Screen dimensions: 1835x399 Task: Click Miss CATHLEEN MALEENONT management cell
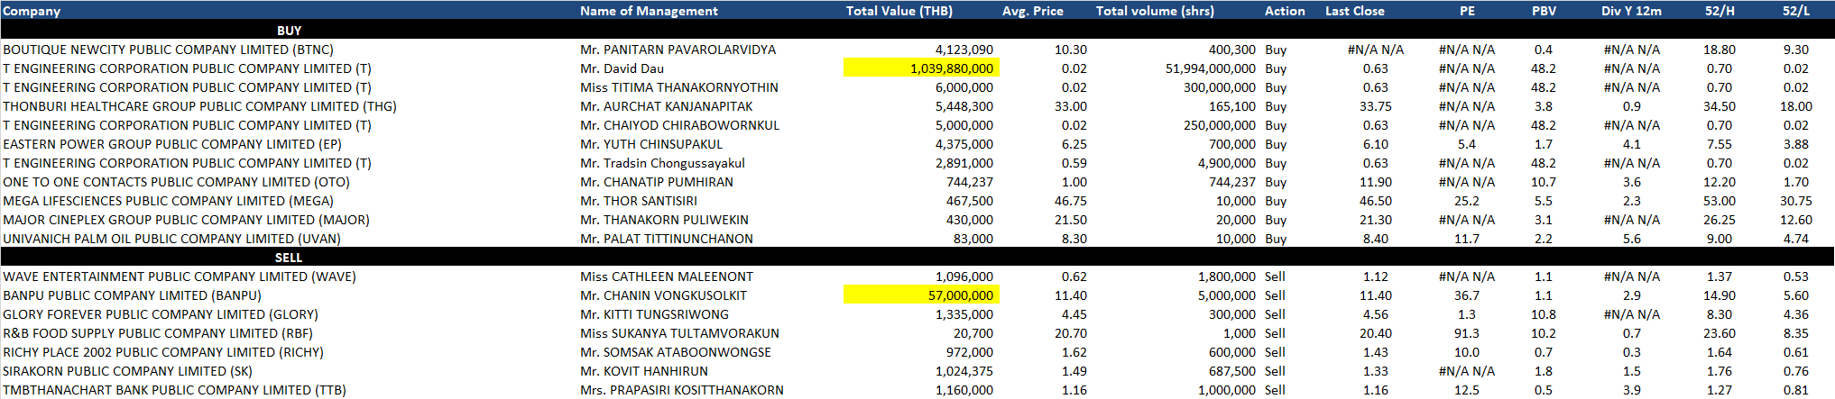click(666, 277)
